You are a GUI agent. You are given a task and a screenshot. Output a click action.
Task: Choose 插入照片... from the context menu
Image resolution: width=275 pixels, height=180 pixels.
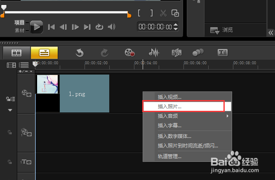click(x=187, y=106)
